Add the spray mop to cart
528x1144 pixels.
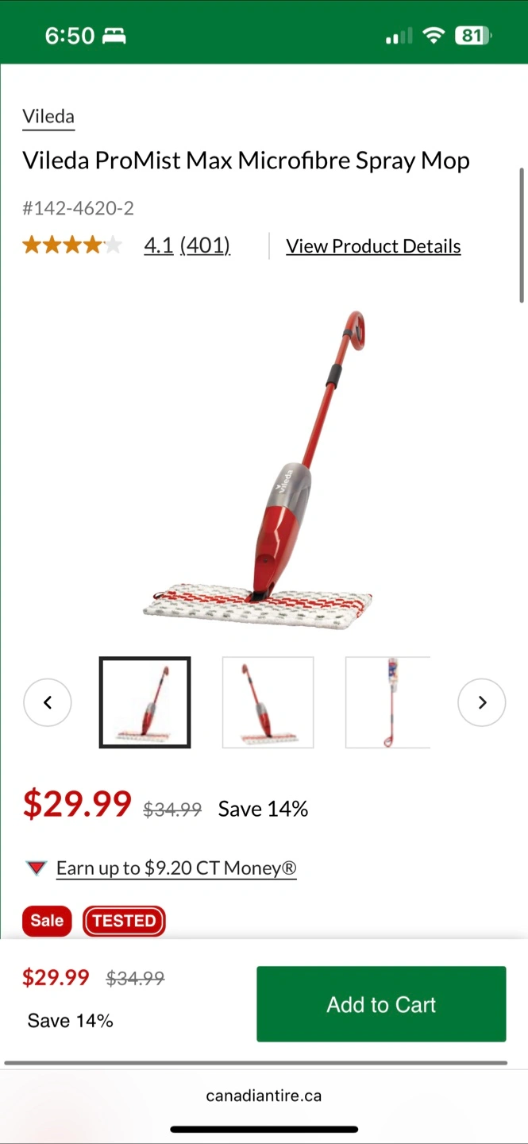click(381, 1004)
